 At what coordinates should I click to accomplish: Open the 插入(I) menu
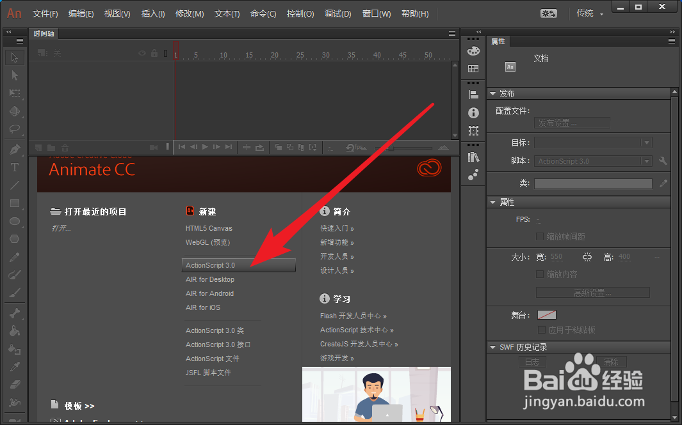pos(153,14)
